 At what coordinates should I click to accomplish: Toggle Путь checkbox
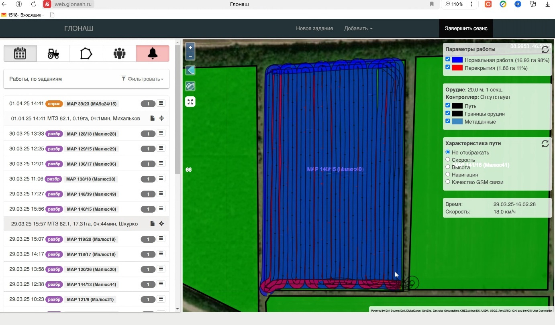448,106
